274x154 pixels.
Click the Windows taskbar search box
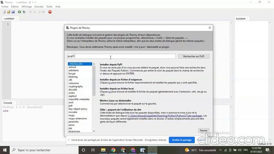tap(45, 150)
